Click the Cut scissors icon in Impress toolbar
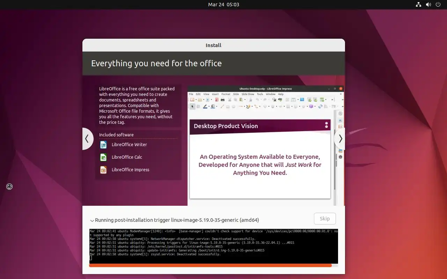Viewport: 447px width, 279px height. click(x=230, y=99)
